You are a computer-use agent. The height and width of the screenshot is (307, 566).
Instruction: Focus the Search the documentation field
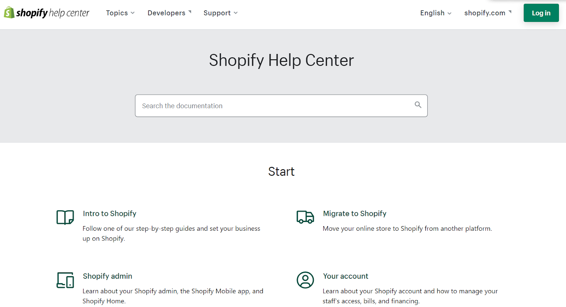click(281, 106)
